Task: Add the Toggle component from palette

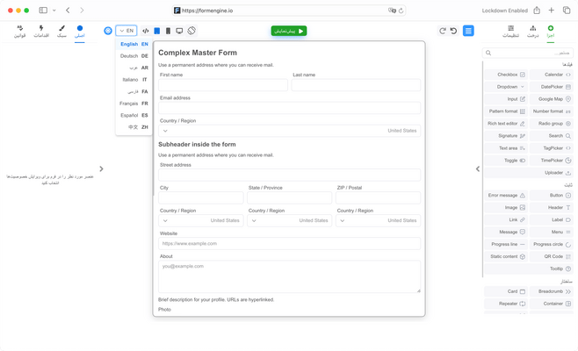Action: 506,161
